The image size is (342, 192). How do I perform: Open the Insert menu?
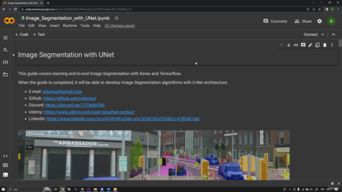(x=55, y=26)
